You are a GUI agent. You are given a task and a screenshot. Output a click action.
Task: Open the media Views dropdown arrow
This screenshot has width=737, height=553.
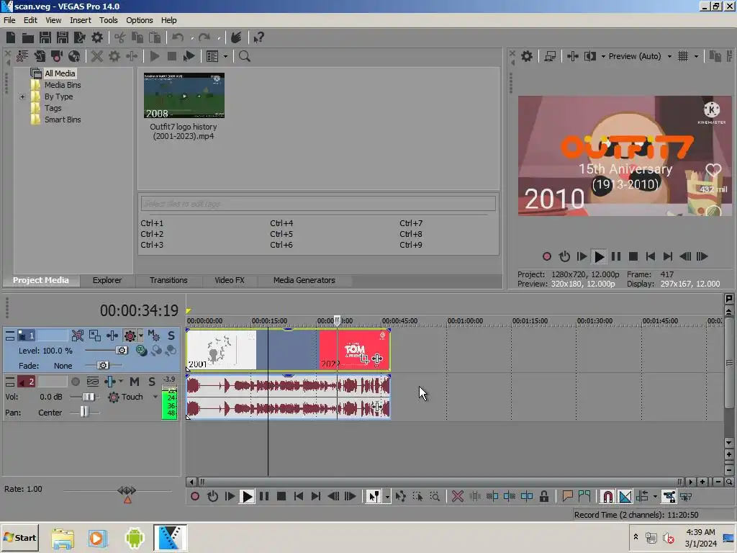tap(225, 56)
